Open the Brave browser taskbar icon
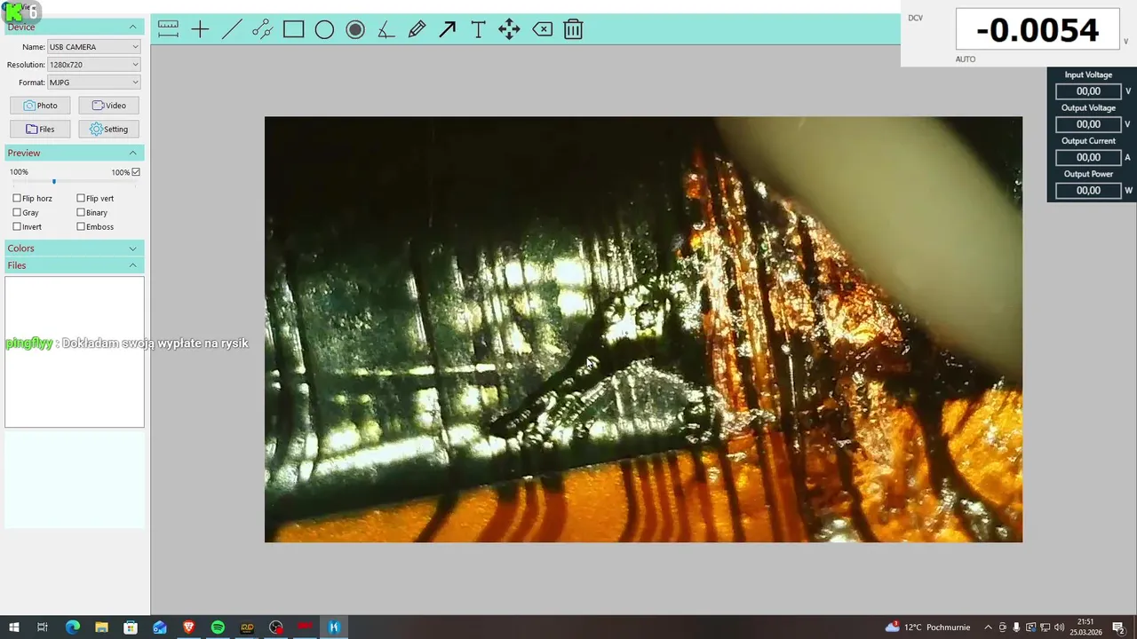Image resolution: width=1137 pixels, height=639 pixels. coord(188,627)
